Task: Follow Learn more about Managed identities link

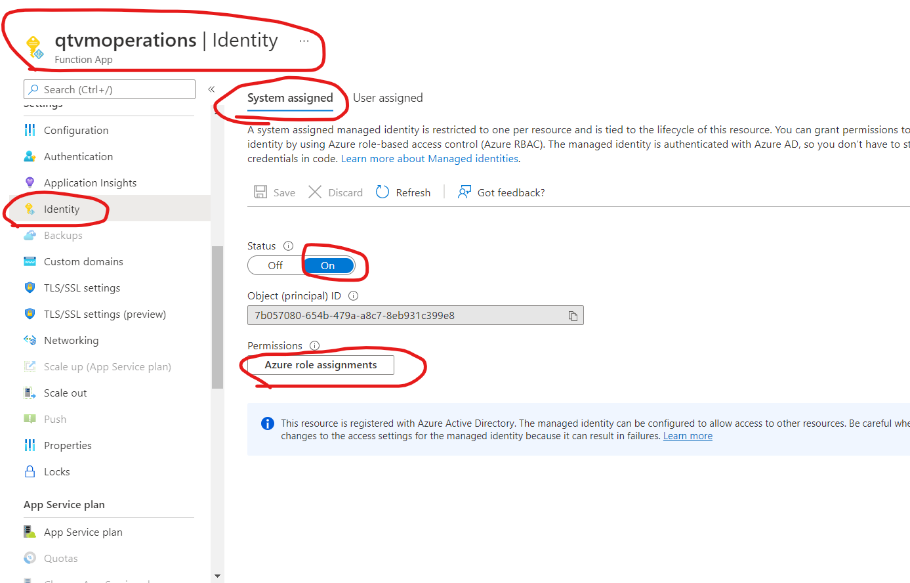Action: pos(430,159)
